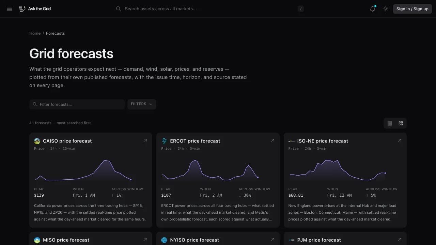Click the NYISO logo icon
Image resolution: width=436 pixels, height=245 pixels.
coord(164,240)
